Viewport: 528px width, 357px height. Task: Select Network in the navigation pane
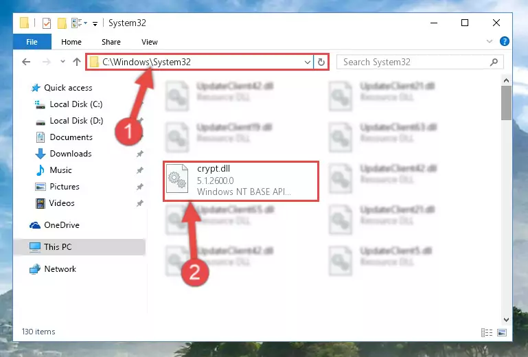pyautogui.click(x=60, y=269)
